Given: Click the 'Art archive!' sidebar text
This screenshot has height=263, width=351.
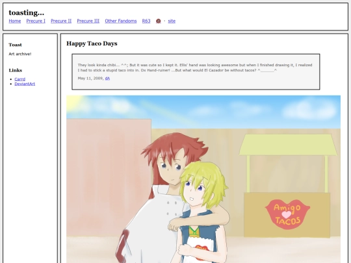Looking at the screenshot, I should click(x=20, y=54).
